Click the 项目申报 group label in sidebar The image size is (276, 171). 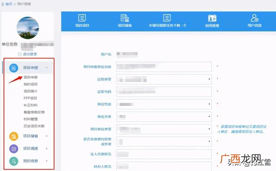tap(31, 68)
